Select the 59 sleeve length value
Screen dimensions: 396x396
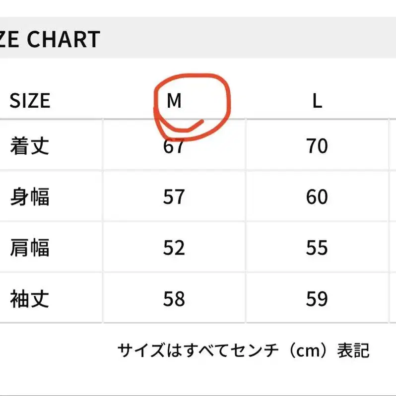[317, 299]
